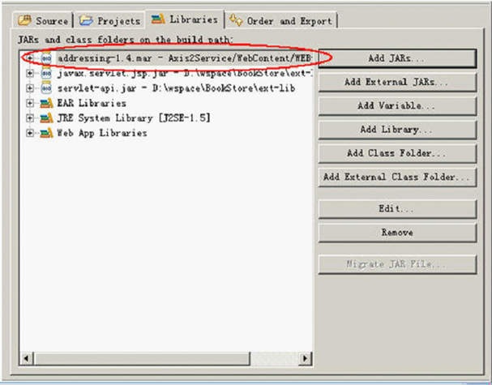The height and width of the screenshot is (385, 492).
Task: Select servlet-api.jar row text
Action: [x=177, y=88]
